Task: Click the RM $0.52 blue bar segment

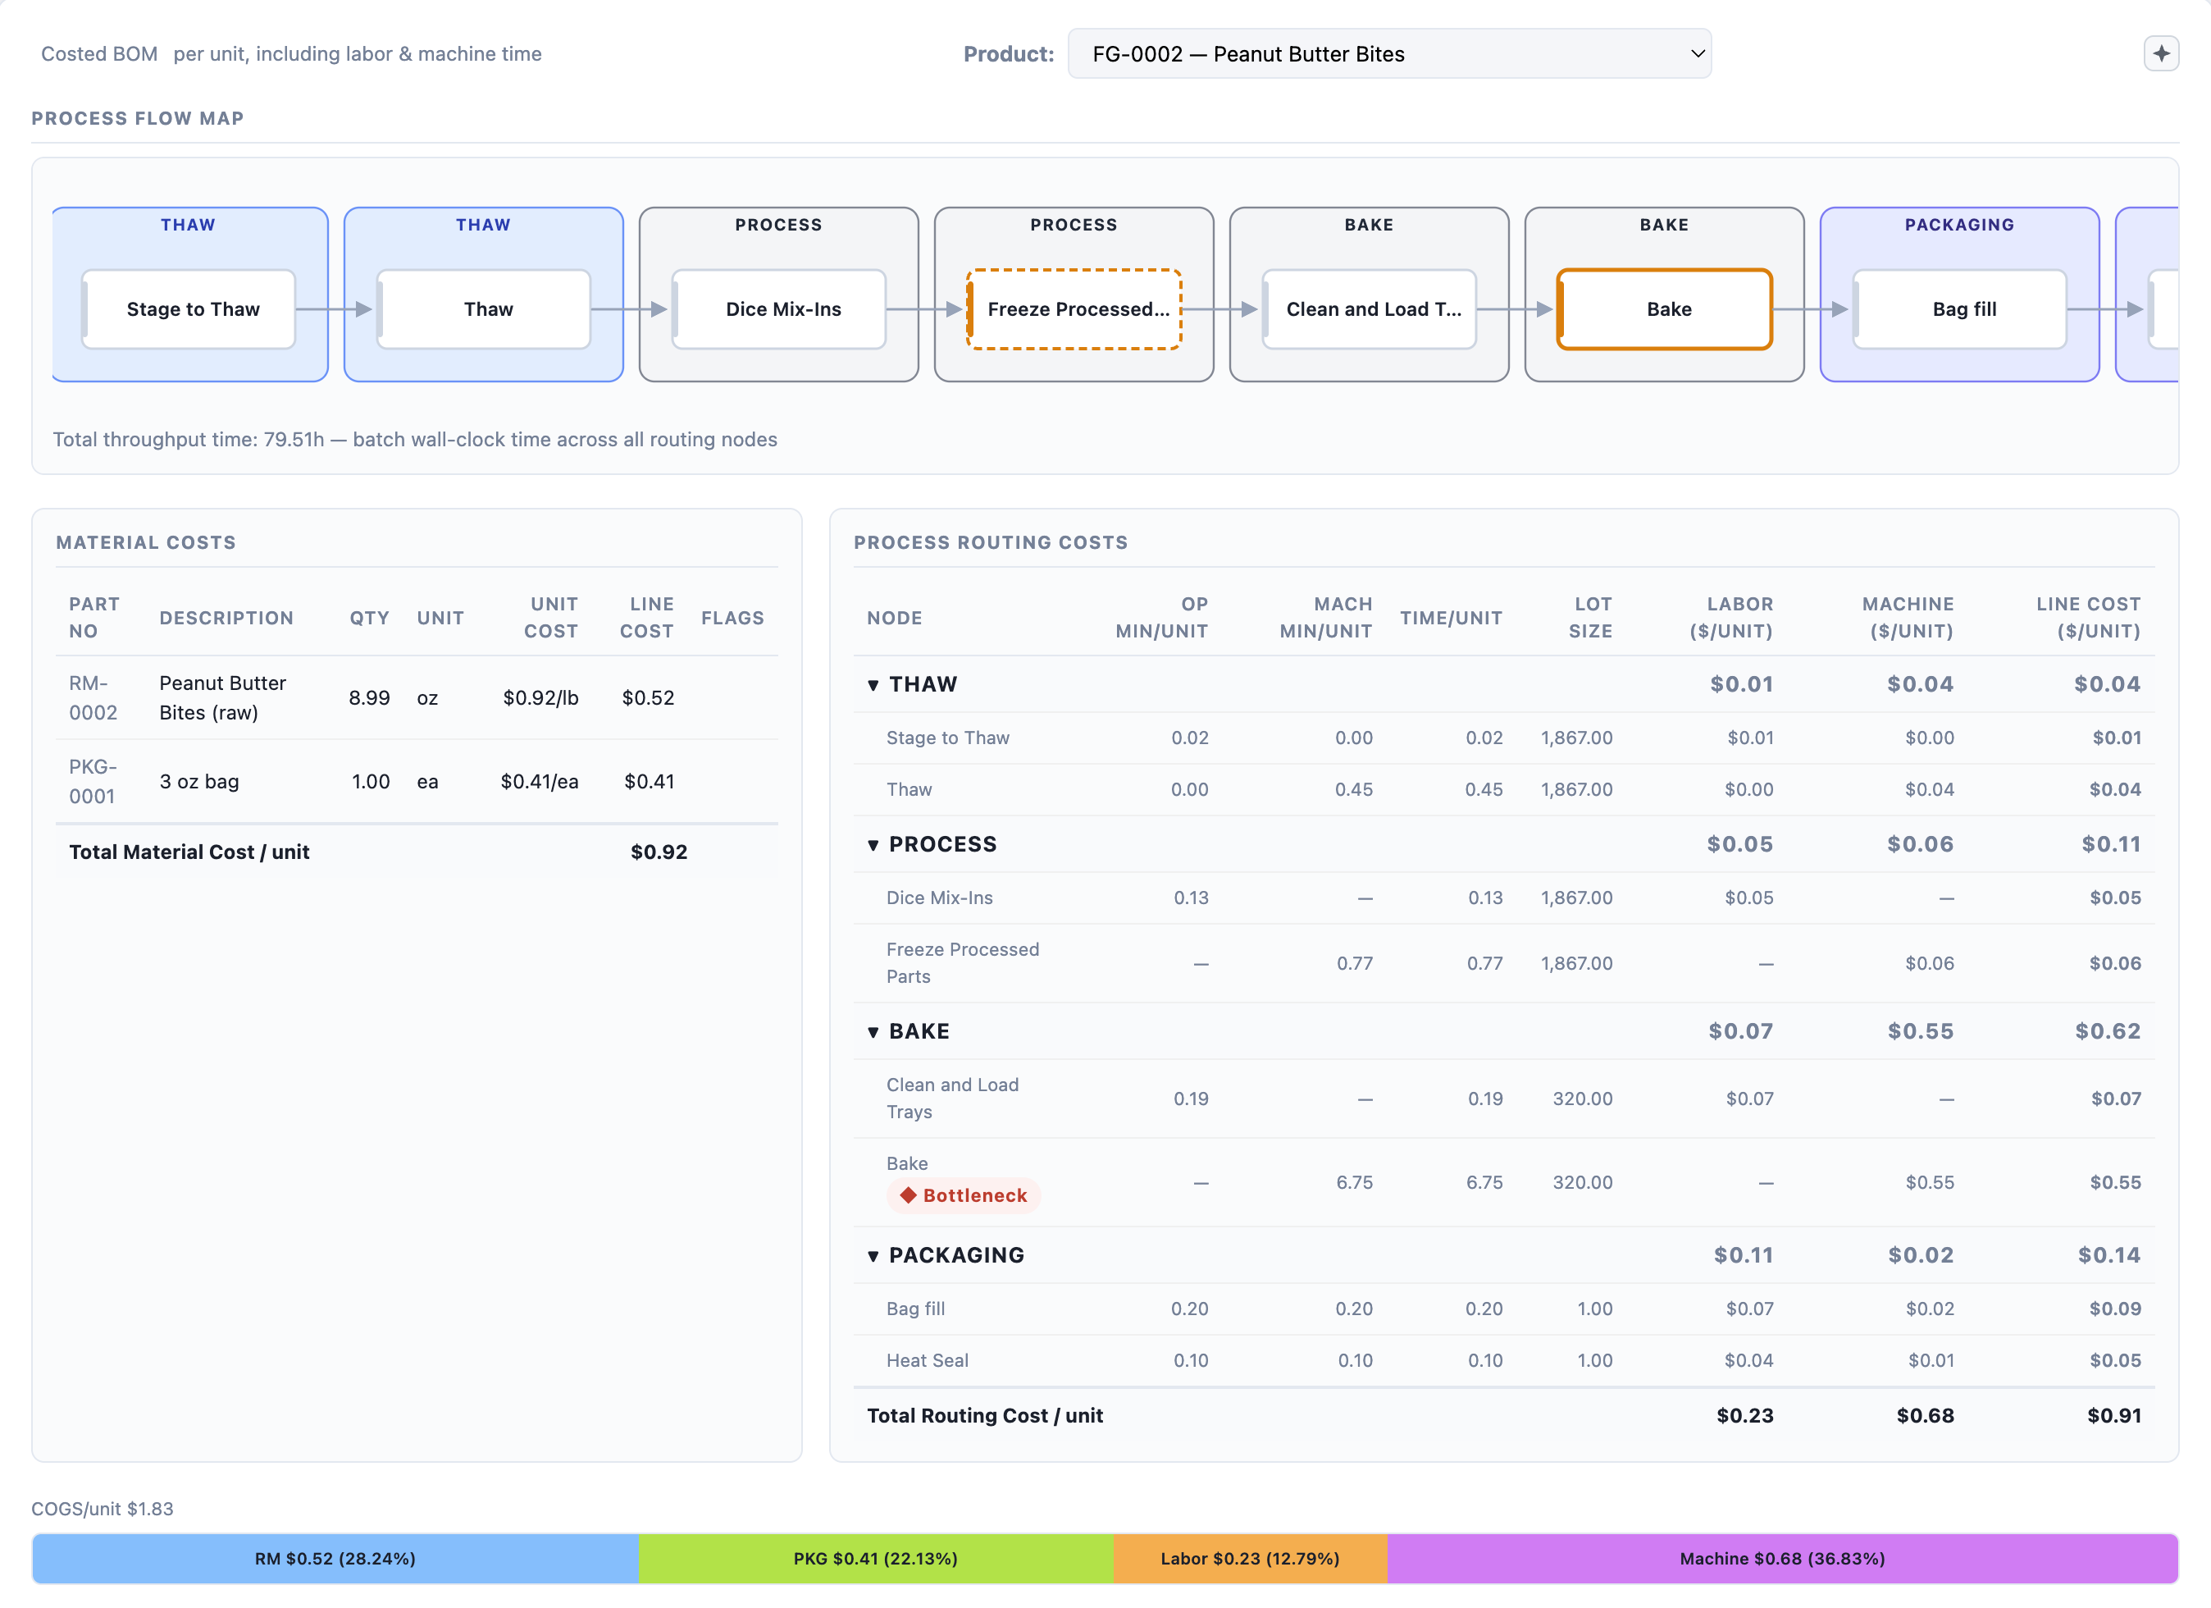Action: pos(335,1558)
